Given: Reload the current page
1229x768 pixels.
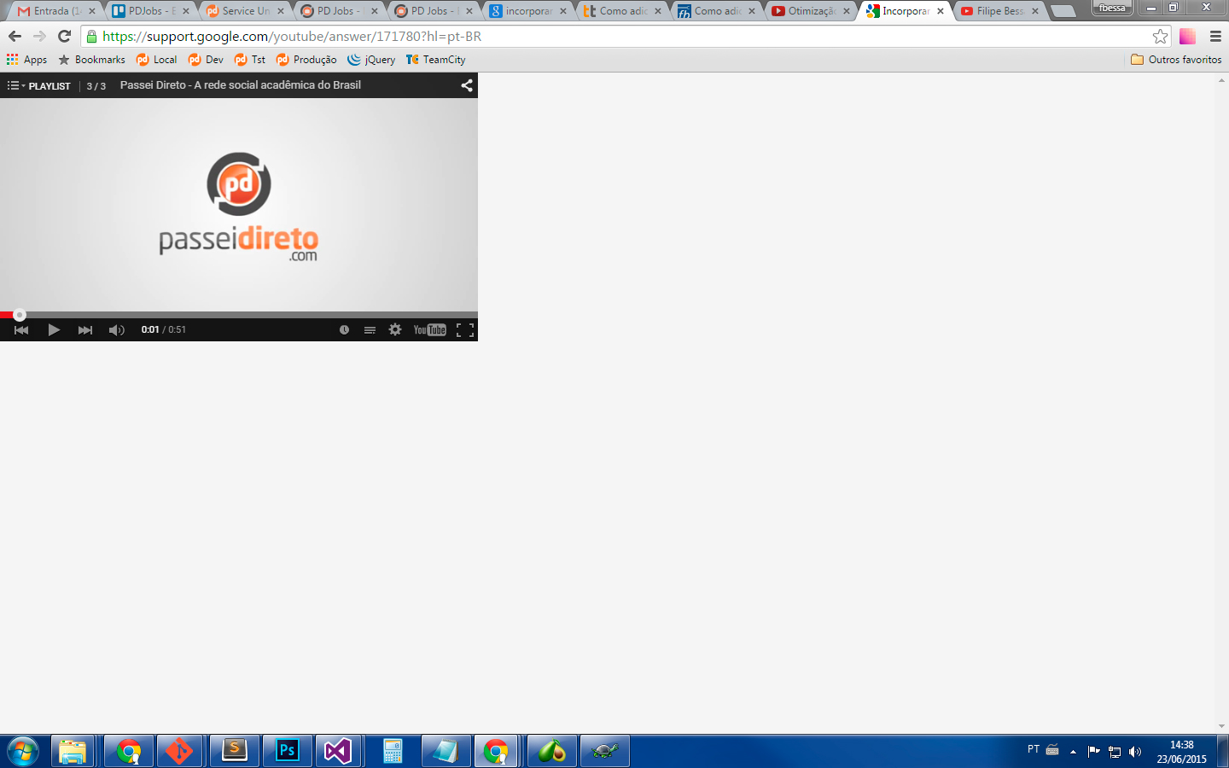Looking at the screenshot, I should (x=64, y=36).
